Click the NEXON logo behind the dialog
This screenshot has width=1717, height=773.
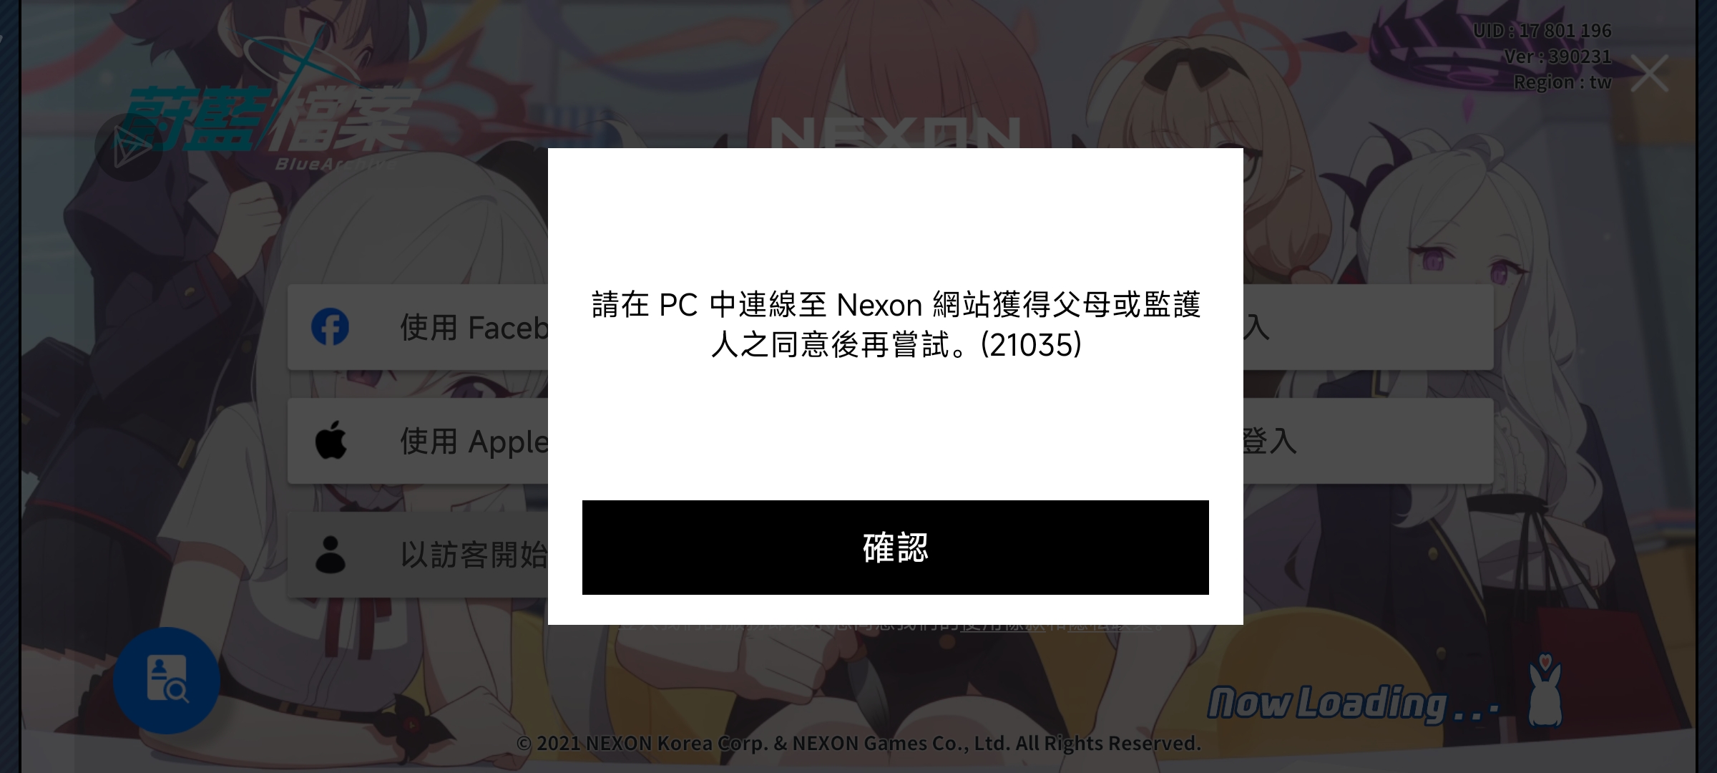[x=895, y=132]
